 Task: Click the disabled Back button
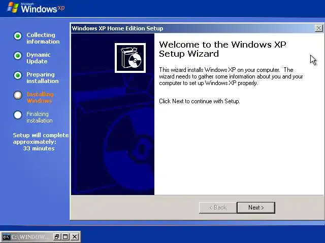218,208
